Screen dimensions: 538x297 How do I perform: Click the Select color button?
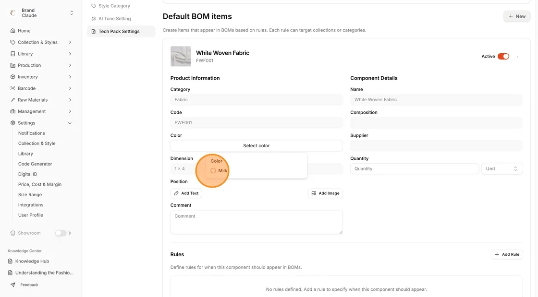[257, 145]
